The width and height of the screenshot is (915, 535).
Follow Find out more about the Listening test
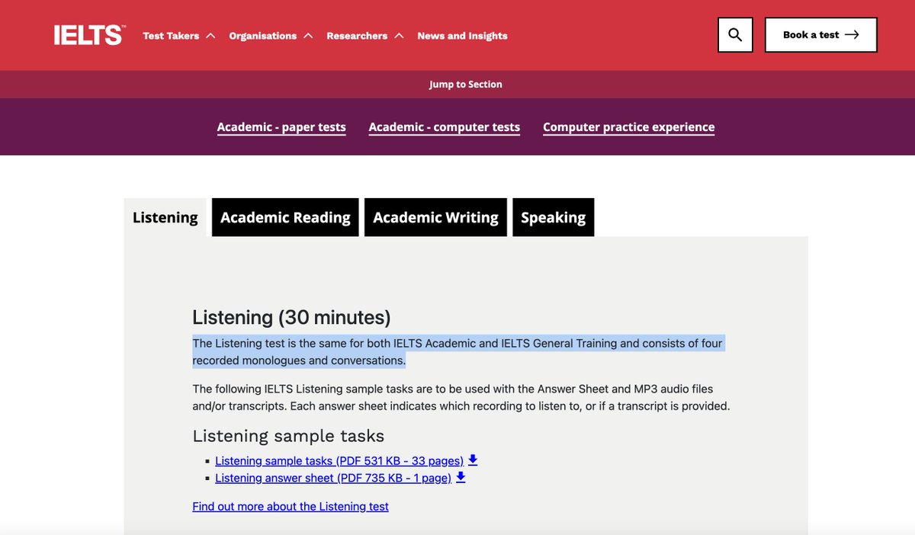291,506
